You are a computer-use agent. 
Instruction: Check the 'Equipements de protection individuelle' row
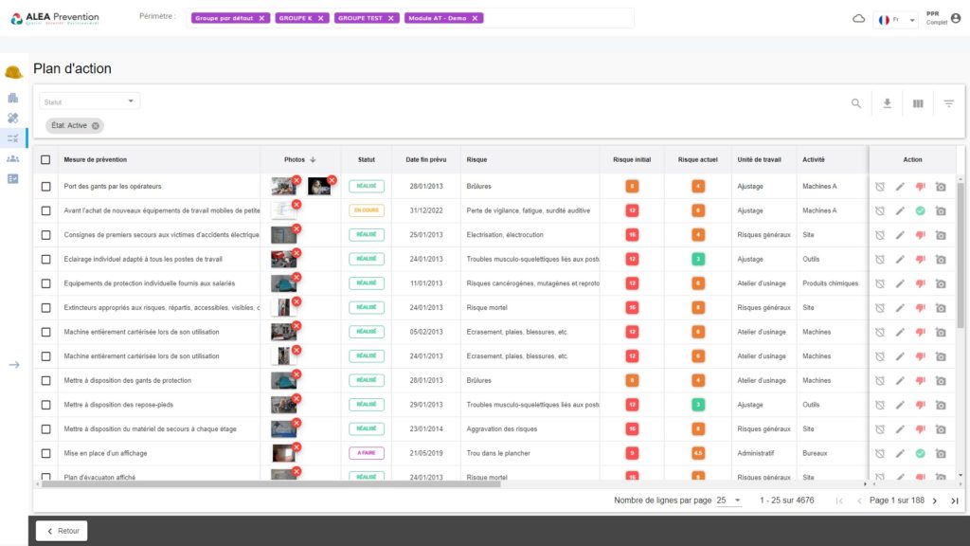(x=45, y=283)
